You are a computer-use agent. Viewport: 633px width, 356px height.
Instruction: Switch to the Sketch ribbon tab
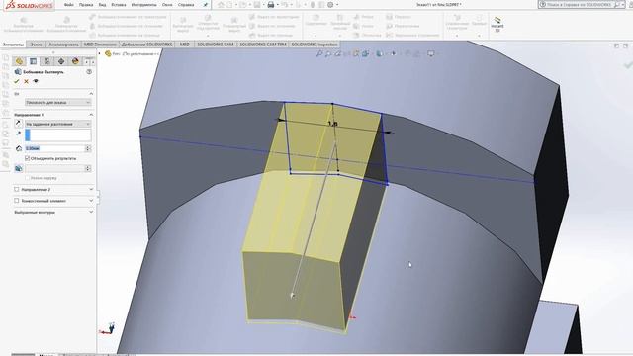[37, 44]
